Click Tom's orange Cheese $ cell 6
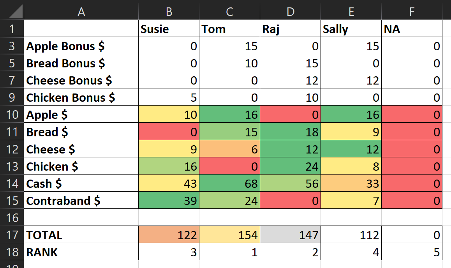 229,149
